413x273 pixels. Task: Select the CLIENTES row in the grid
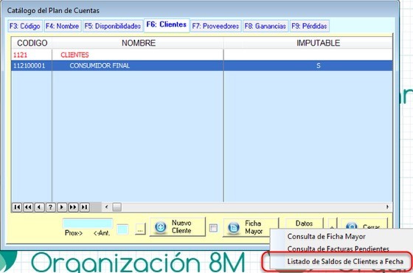click(202, 55)
